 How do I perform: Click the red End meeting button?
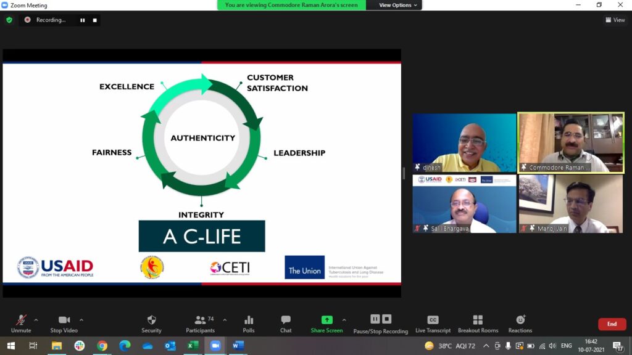pos(612,324)
